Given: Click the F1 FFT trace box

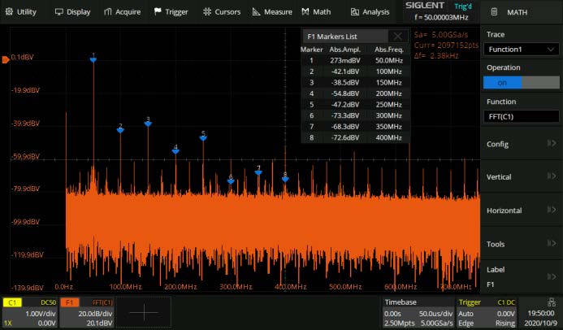Looking at the screenshot, I should 87,312.
